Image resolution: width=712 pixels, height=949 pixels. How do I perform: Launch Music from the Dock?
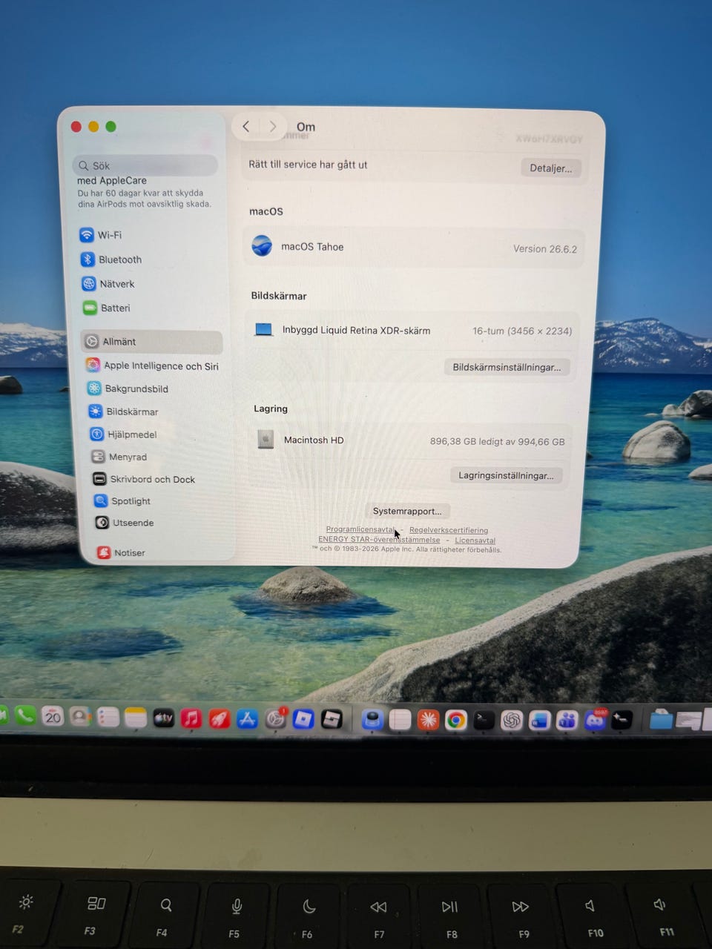(x=191, y=718)
